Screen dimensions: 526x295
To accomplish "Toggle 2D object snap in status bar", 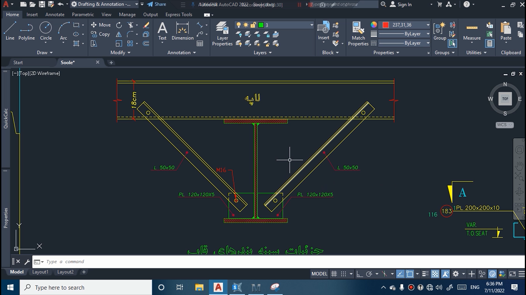I will click(x=410, y=274).
